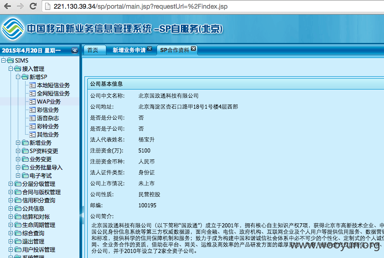This screenshot has height=258, width=384.
Task: Expand the 用户投诉管理 node
Action: pos(11,249)
